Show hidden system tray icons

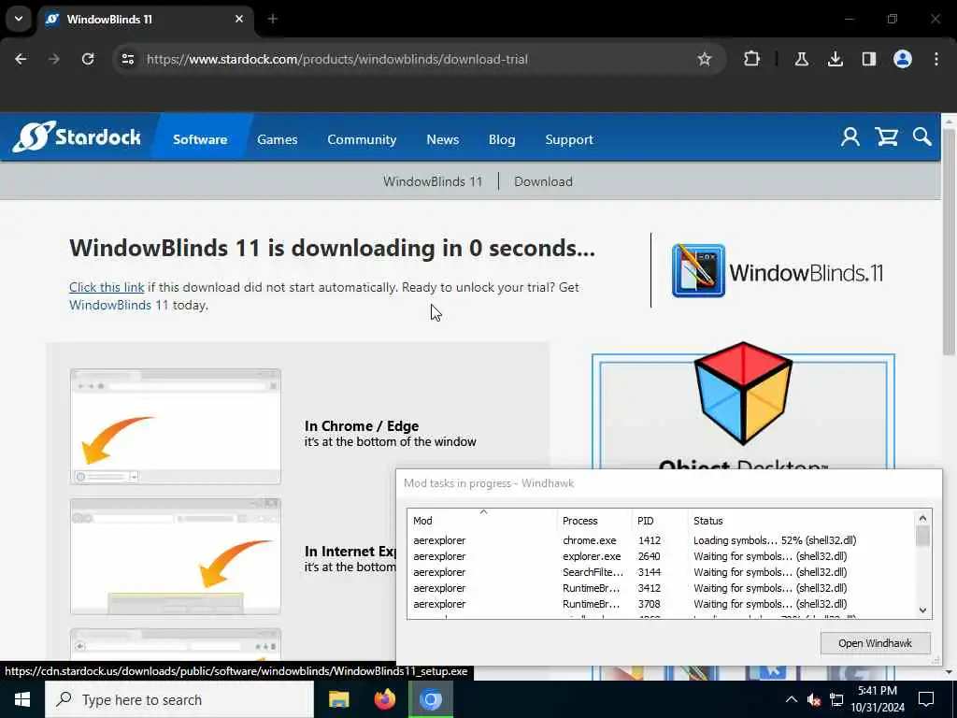tap(791, 699)
